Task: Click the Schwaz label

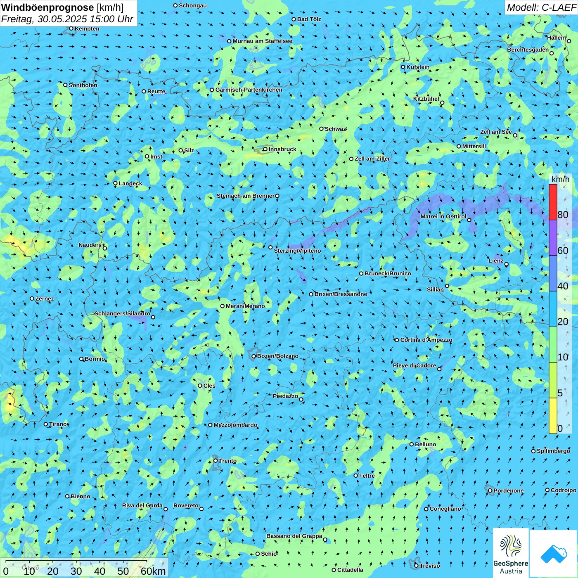Action: click(335, 129)
